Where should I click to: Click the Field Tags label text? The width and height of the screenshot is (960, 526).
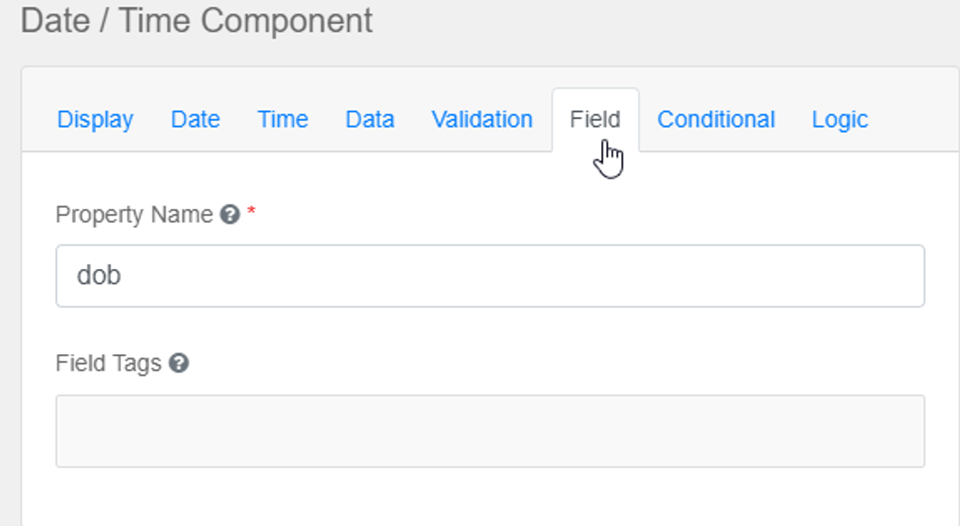coord(109,363)
